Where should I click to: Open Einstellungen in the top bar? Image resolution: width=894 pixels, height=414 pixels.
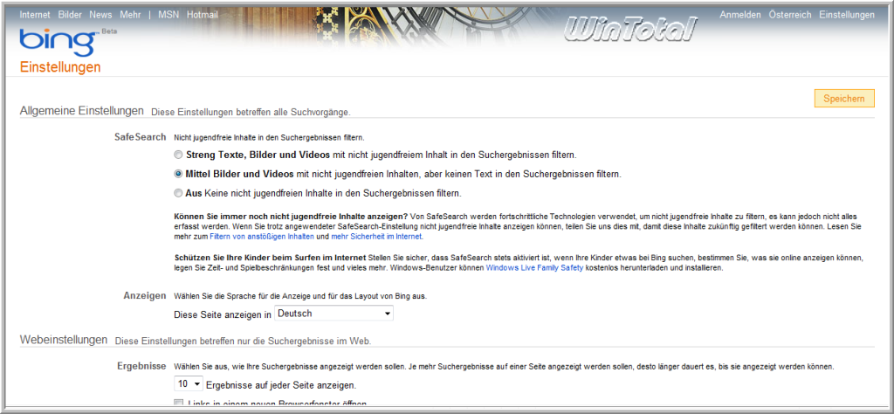[x=847, y=15]
